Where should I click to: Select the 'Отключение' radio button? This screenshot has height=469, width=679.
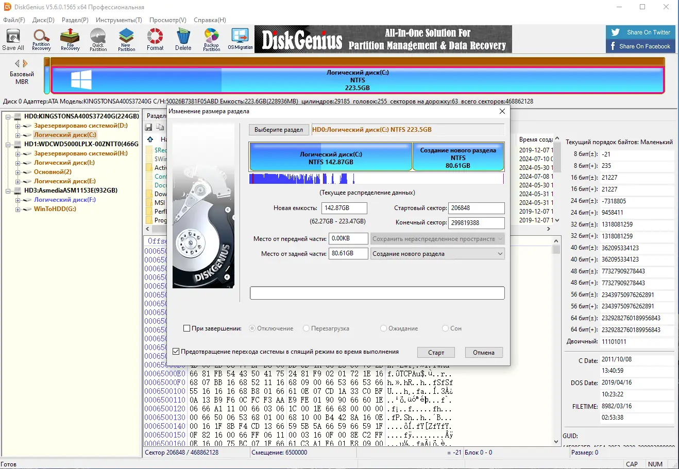[252, 328]
